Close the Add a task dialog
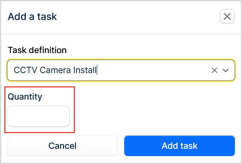This screenshot has height=164, width=242. tap(227, 17)
